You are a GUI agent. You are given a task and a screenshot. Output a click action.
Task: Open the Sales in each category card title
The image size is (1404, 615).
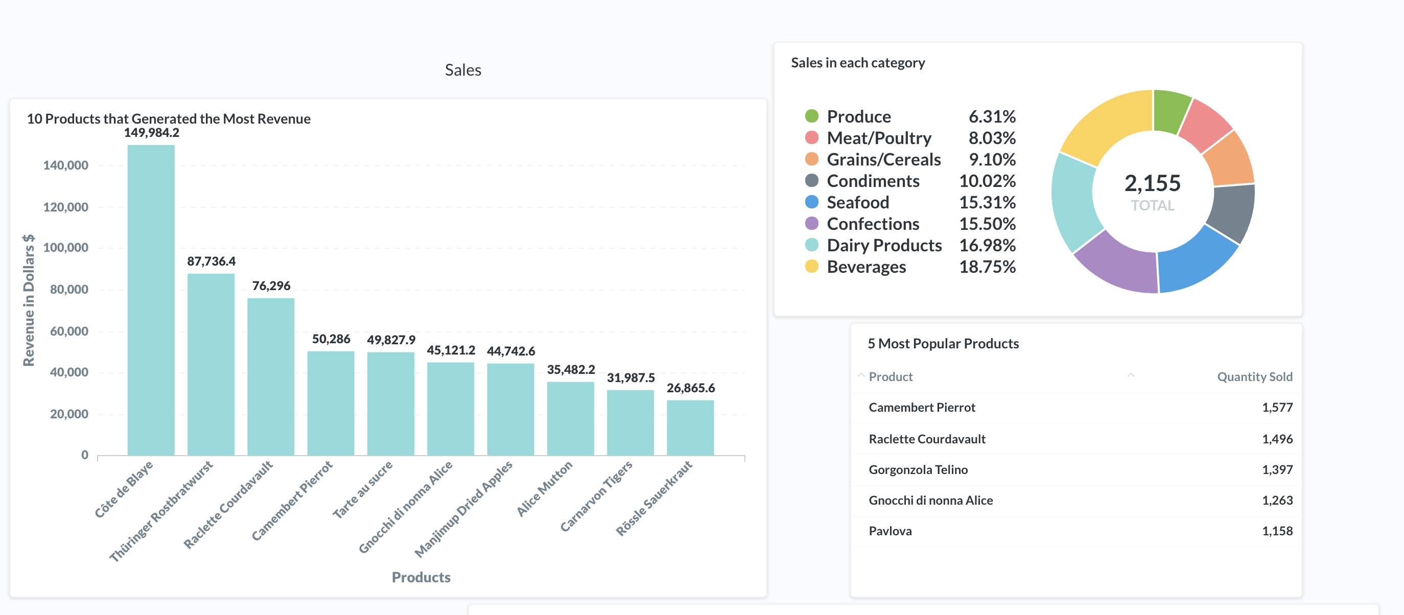click(x=857, y=63)
